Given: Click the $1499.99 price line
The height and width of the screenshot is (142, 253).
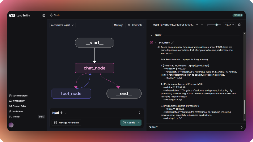Looking at the screenshot, I should tap(174, 69).
